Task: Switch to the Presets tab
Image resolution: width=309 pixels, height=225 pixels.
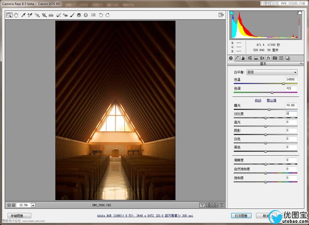Action: (x=281, y=58)
